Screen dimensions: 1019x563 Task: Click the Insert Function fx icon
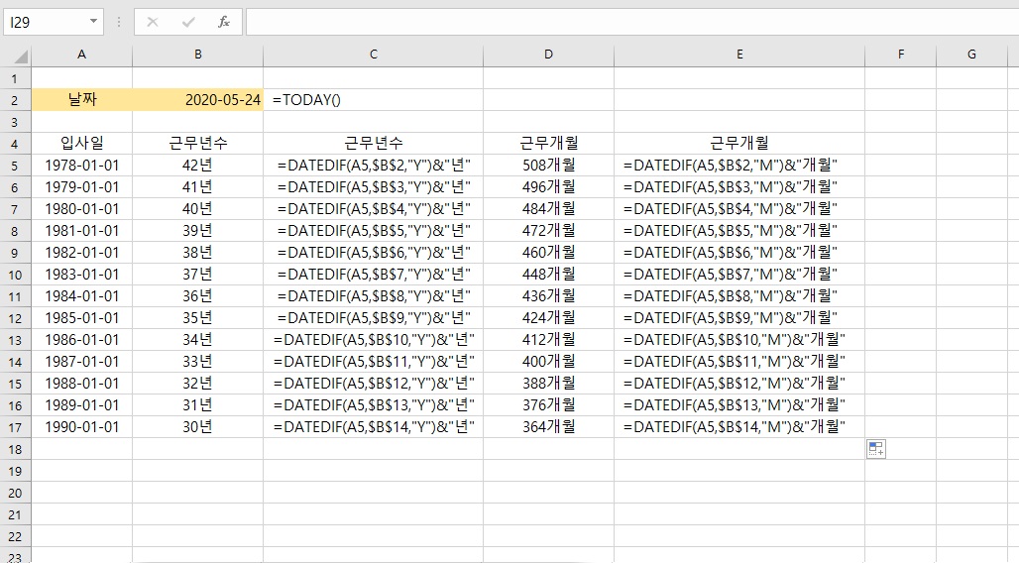(x=224, y=22)
